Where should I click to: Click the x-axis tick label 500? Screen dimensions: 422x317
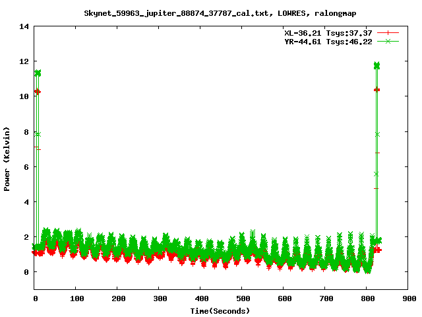243,299
